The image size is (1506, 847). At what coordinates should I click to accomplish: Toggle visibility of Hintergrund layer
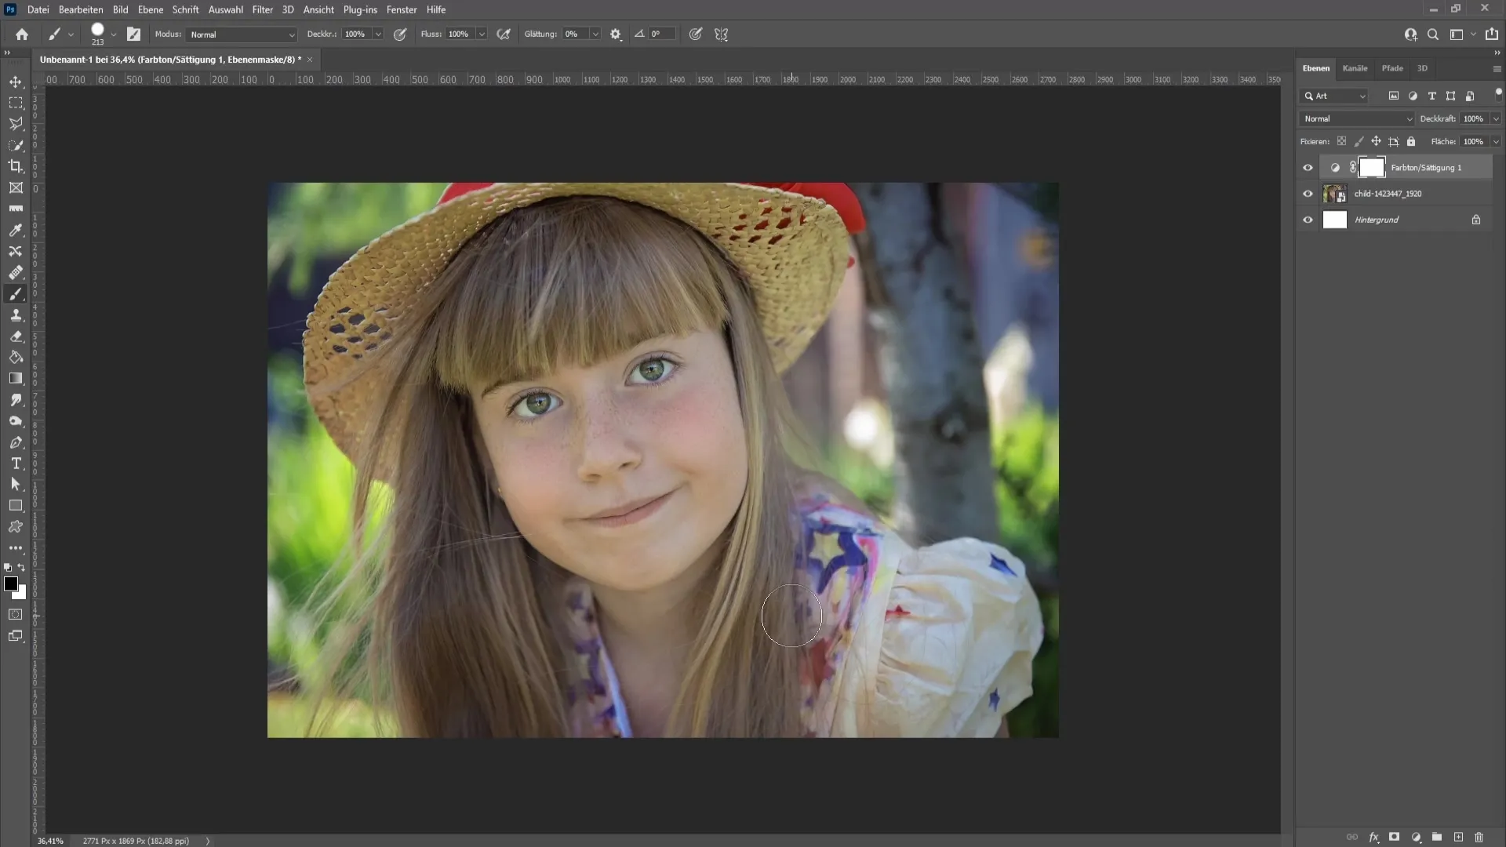click(x=1306, y=218)
